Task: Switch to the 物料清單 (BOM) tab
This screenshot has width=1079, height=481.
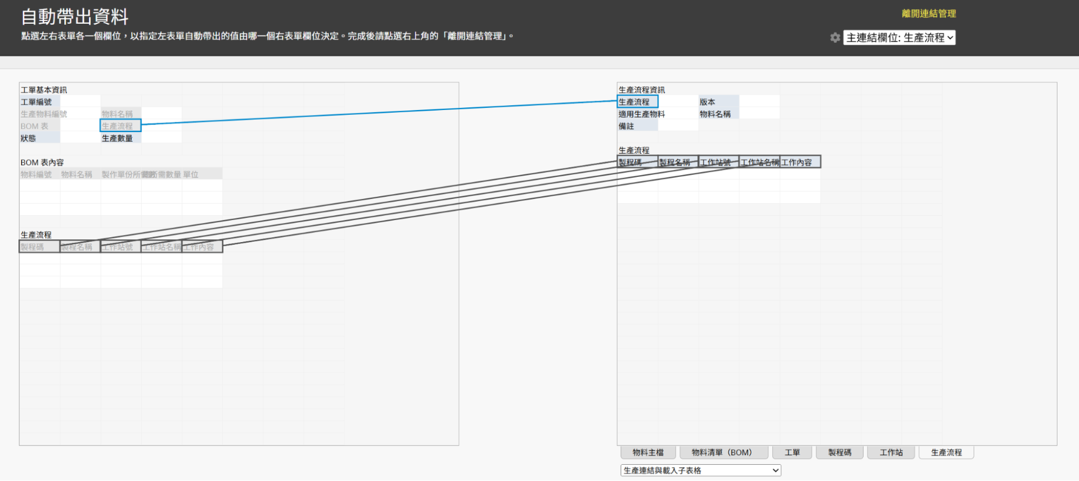Action: pos(722,452)
